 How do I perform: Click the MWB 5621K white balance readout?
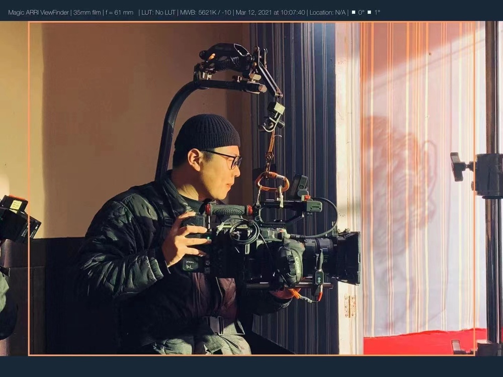205,12
